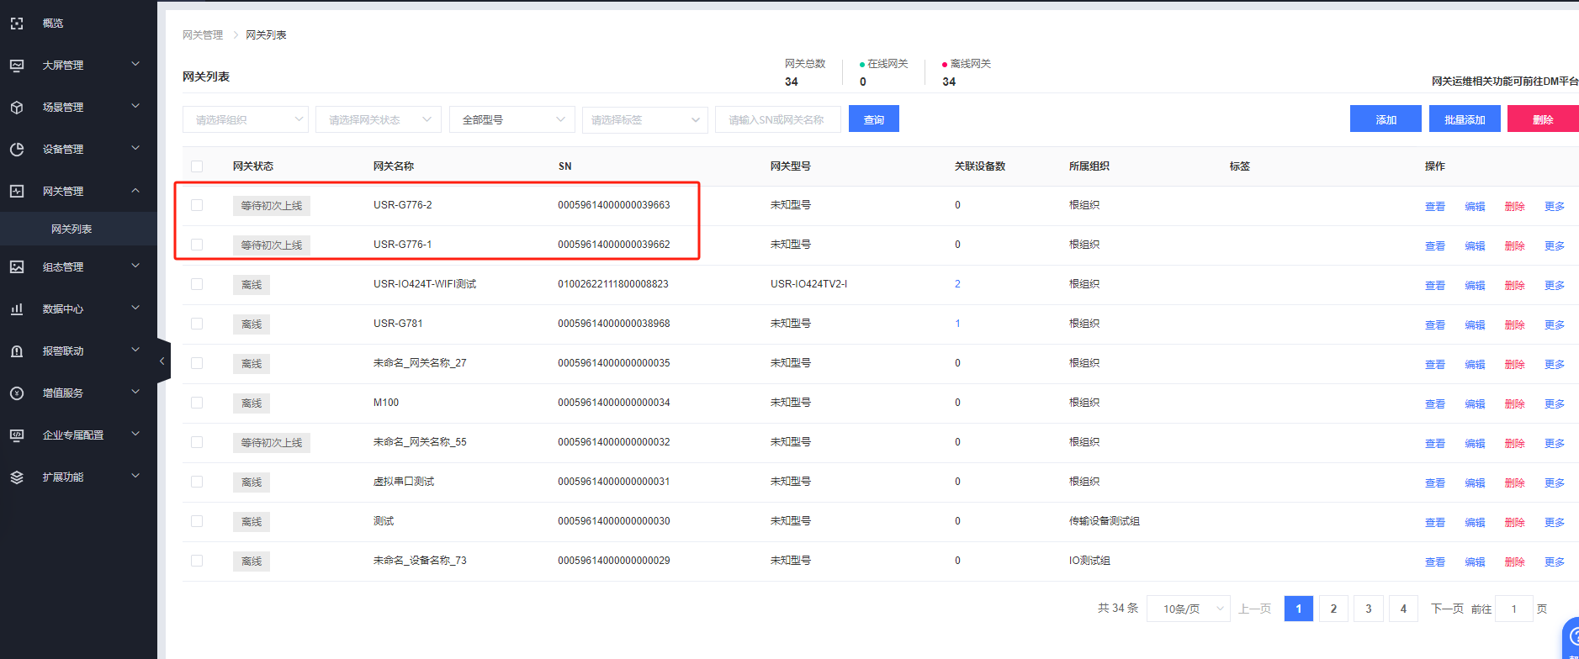Click the 报警联动 alarm icon

tap(17, 351)
